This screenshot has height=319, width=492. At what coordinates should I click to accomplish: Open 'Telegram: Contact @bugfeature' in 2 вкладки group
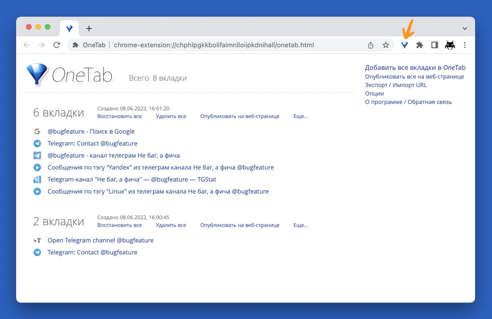[92, 252]
